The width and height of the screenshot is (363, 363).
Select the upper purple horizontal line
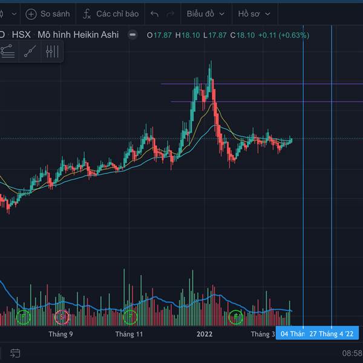[x=261, y=84]
